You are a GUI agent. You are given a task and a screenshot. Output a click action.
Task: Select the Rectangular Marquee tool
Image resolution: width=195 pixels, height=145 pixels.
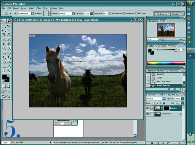[3, 26]
